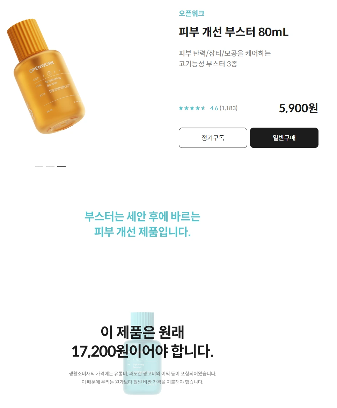Select the active black carousel indicator
This screenshot has width=337, height=408.
tap(61, 166)
